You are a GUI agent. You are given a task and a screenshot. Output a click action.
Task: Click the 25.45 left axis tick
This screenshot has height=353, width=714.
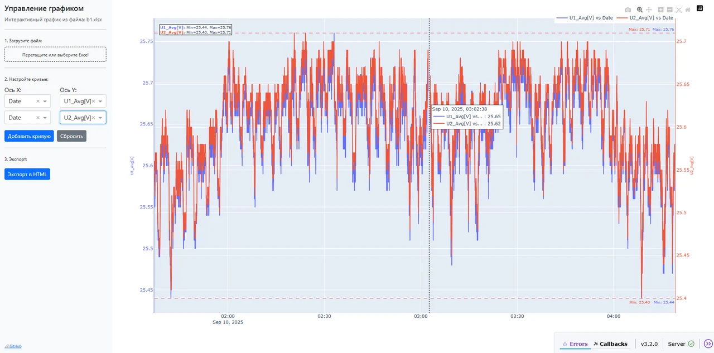pos(146,290)
